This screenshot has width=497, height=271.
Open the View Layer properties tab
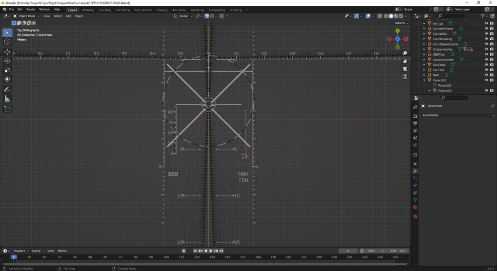415,131
